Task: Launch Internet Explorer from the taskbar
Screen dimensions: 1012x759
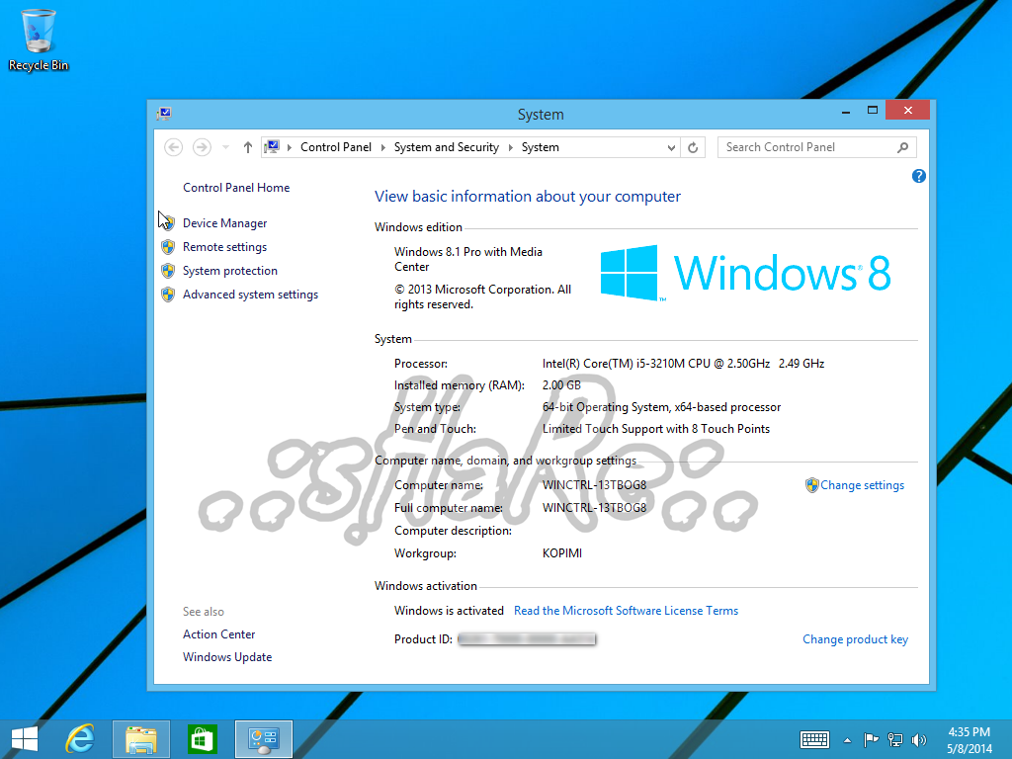Action: pos(81,739)
